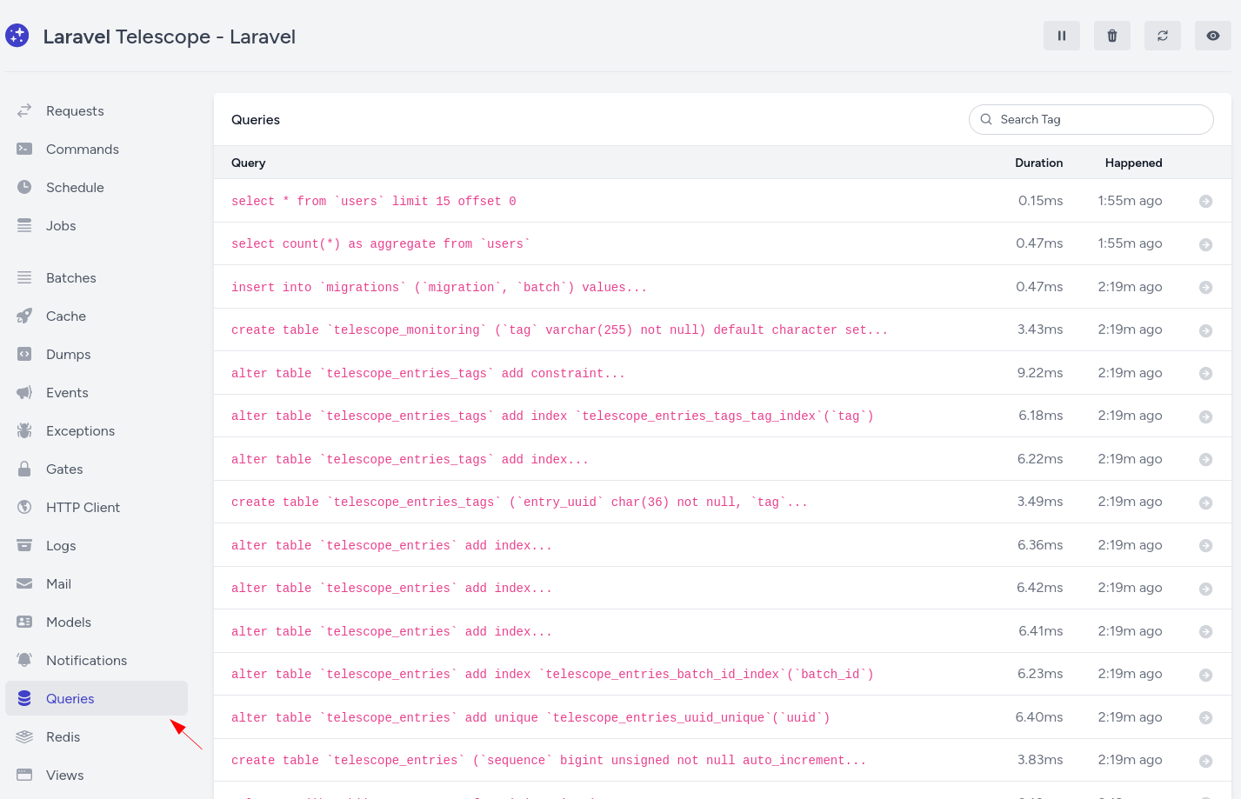The width and height of the screenshot is (1241, 799).
Task: Select query text 'insert into `migrations`'
Action: point(439,287)
